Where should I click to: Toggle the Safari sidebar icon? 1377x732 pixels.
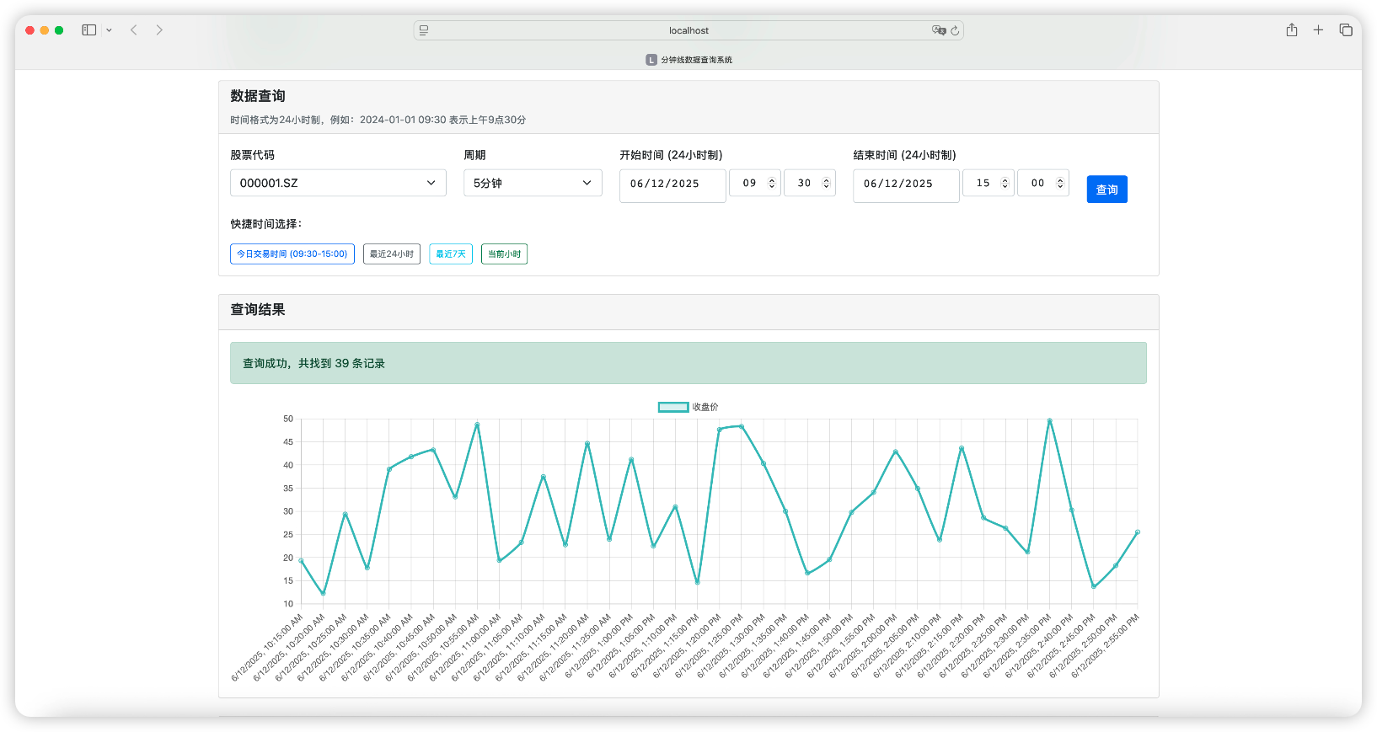[88, 30]
